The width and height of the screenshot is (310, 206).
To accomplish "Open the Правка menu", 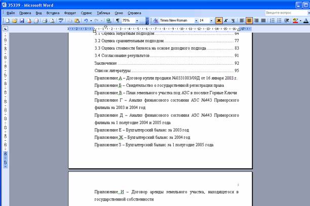I will [25, 13].
